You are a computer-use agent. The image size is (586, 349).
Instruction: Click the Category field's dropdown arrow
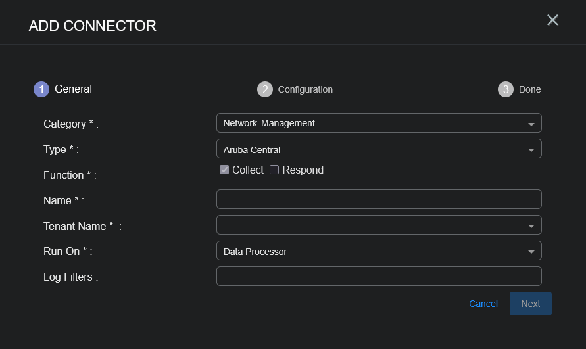pos(531,124)
